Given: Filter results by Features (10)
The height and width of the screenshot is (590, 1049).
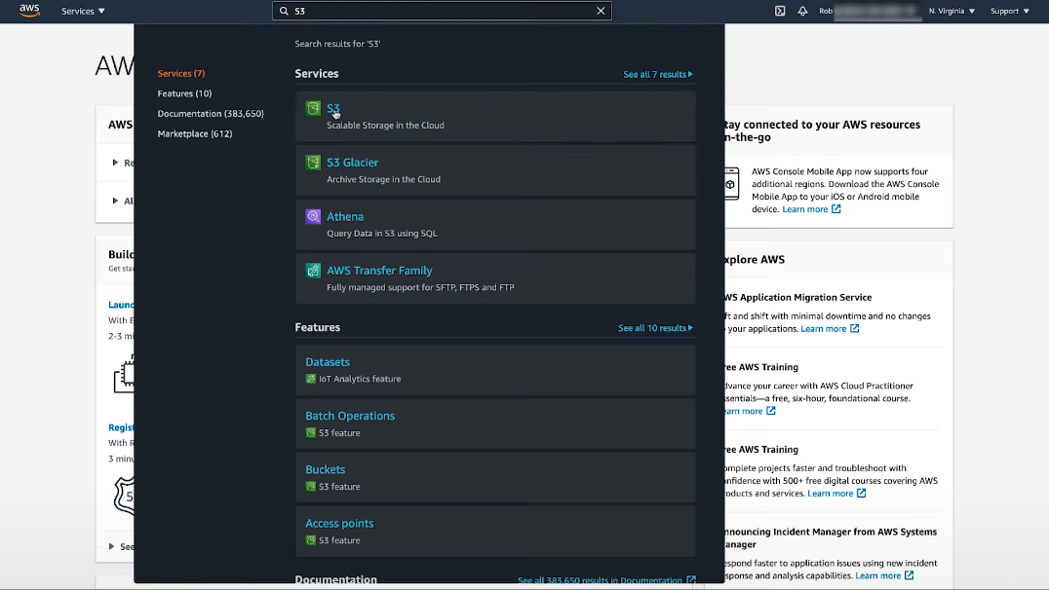Looking at the screenshot, I should pos(184,93).
